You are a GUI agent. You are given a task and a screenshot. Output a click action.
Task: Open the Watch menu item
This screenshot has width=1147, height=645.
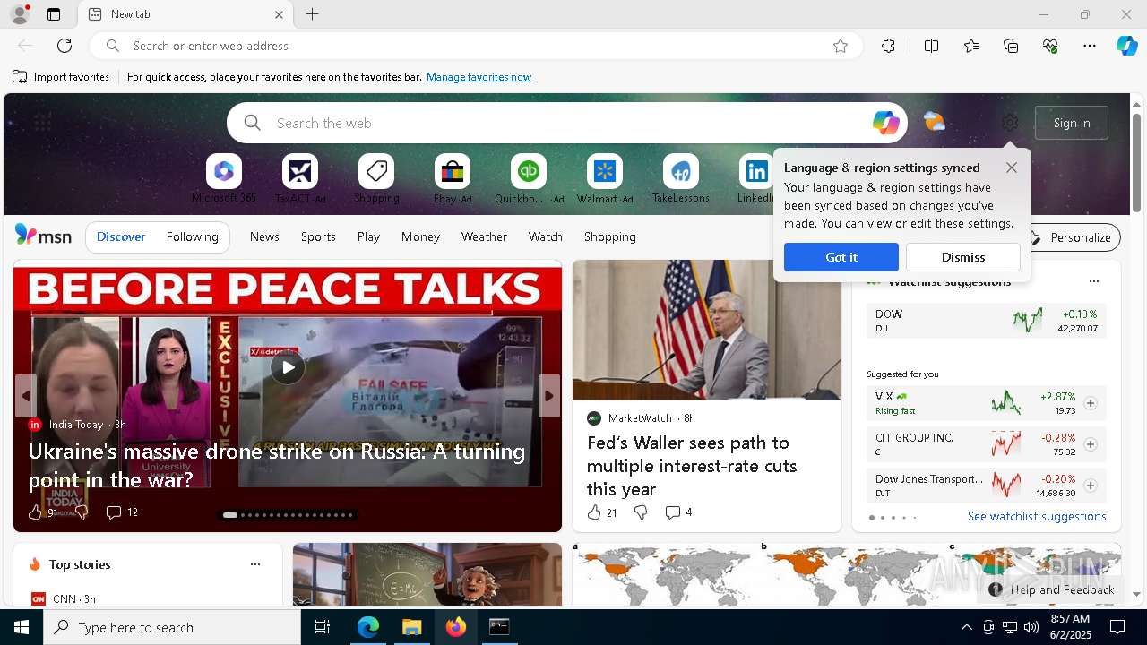coord(546,236)
